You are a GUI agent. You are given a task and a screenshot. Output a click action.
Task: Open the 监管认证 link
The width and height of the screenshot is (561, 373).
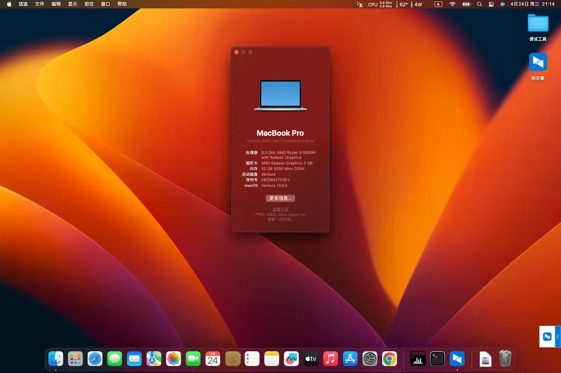click(280, 209)
